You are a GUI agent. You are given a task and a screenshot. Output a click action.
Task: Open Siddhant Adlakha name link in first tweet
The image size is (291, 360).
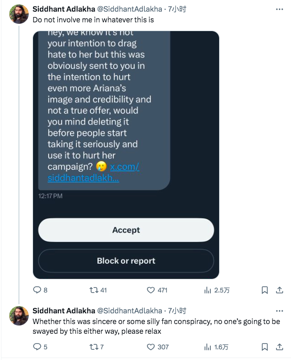pos(64,9)
